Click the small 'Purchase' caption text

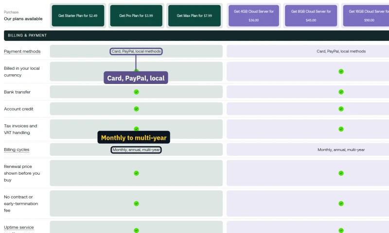(11, 12)
